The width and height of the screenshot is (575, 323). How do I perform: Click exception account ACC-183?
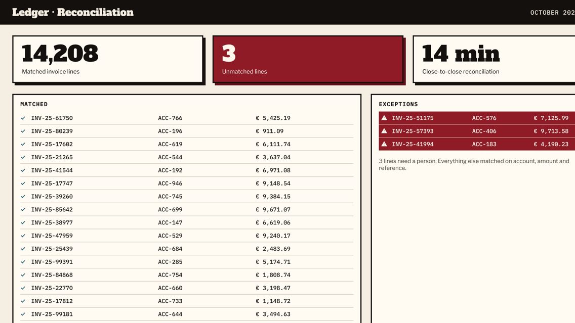pos(484,144)
